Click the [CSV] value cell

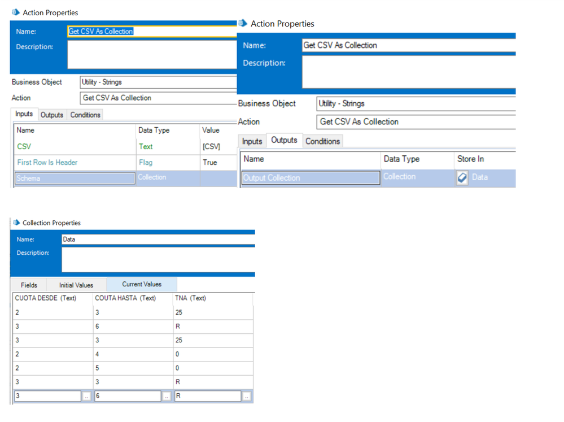(211, 146)
